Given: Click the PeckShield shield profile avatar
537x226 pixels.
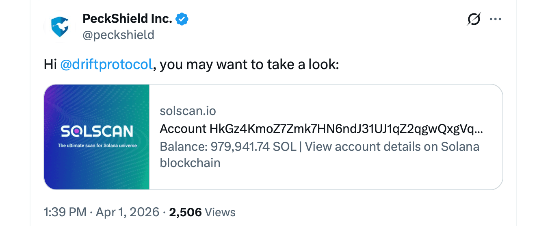Looking at the screenshot, I should click(60, 26).
